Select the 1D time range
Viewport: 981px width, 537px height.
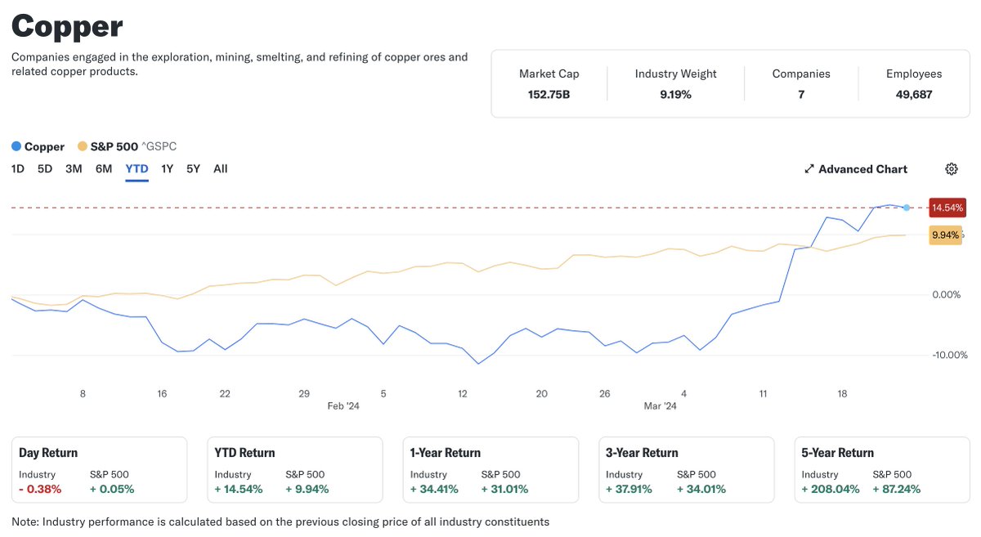[x=18, y=169]
